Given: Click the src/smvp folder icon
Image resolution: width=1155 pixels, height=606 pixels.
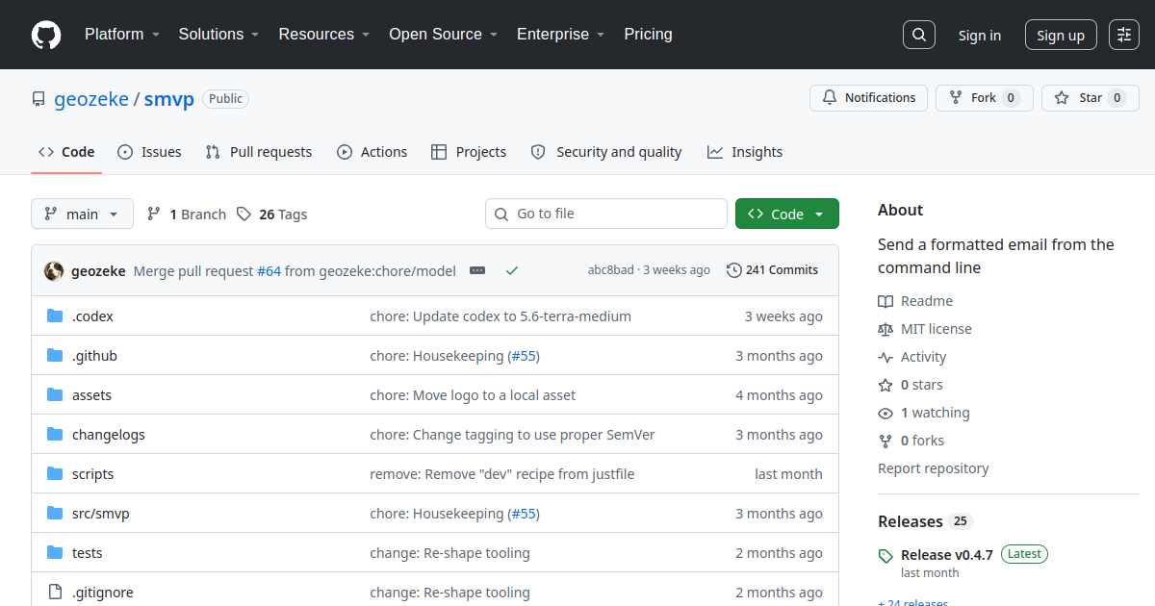Looking at the screenshot, I should [x=55, y=514].
